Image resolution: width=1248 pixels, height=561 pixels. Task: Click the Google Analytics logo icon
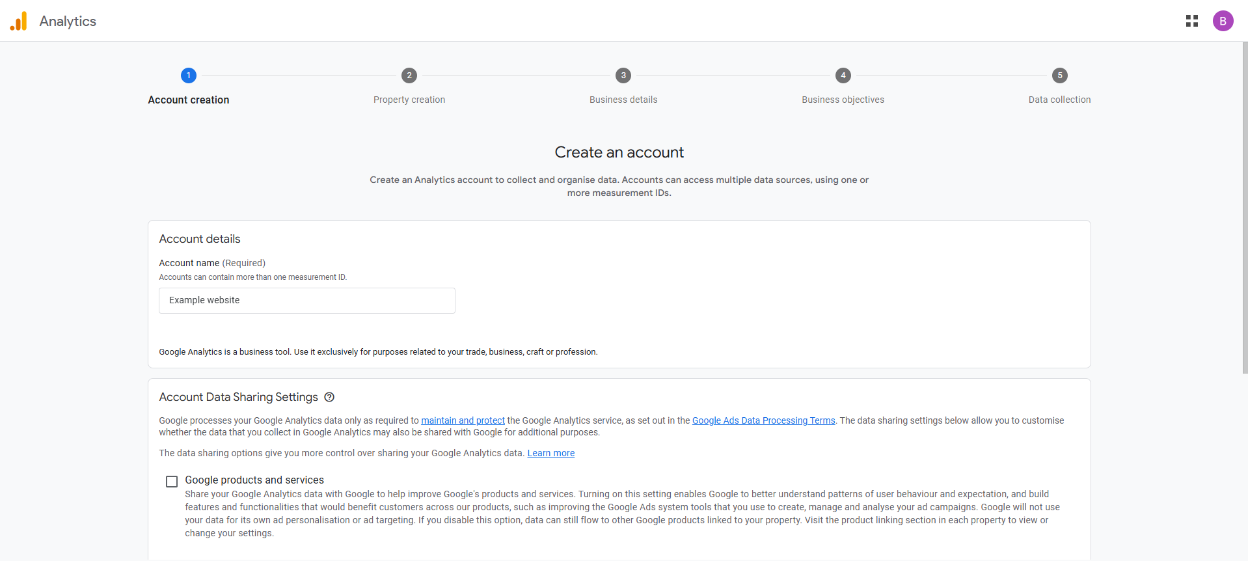(19, 20)
